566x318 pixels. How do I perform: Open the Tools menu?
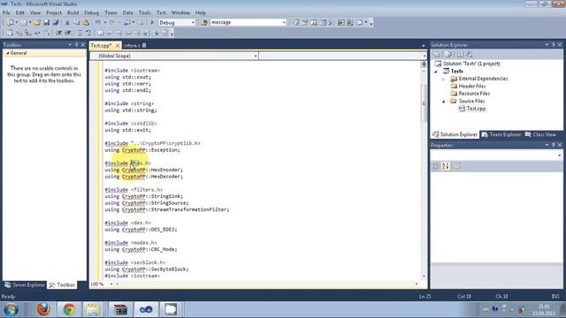point(144,12)
